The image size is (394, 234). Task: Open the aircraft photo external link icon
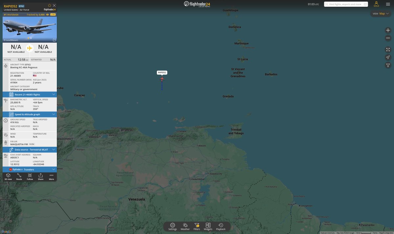[x=54, y=40]
